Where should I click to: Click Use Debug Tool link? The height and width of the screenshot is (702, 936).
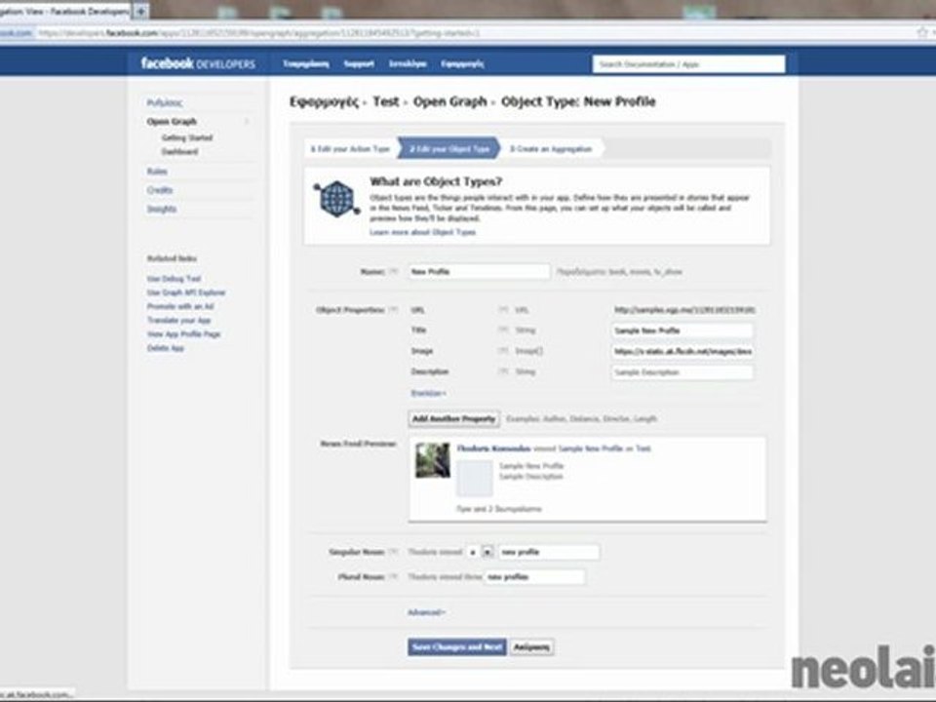174,279
